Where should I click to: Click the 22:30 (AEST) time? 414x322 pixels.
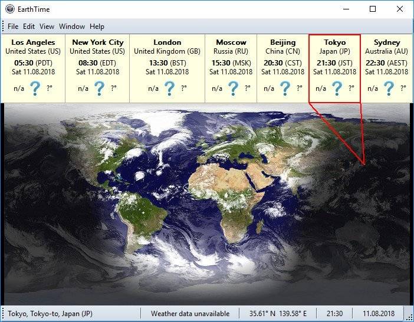click(387, 63)
